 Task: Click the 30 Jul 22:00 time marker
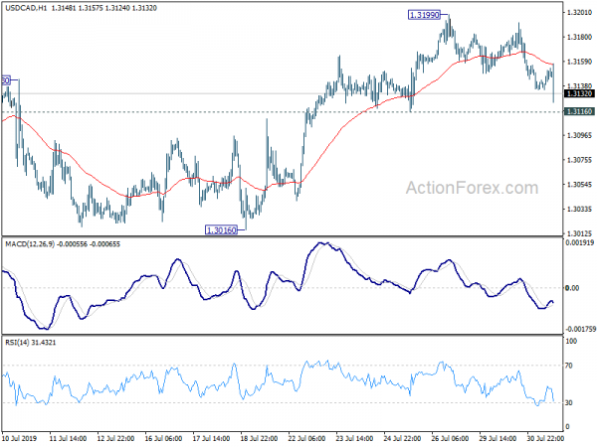(x=545, y=438)
